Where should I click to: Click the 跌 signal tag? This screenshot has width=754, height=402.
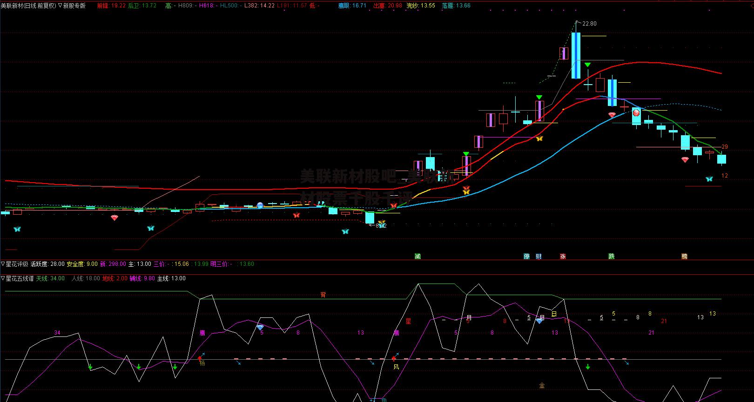[611, 256]
